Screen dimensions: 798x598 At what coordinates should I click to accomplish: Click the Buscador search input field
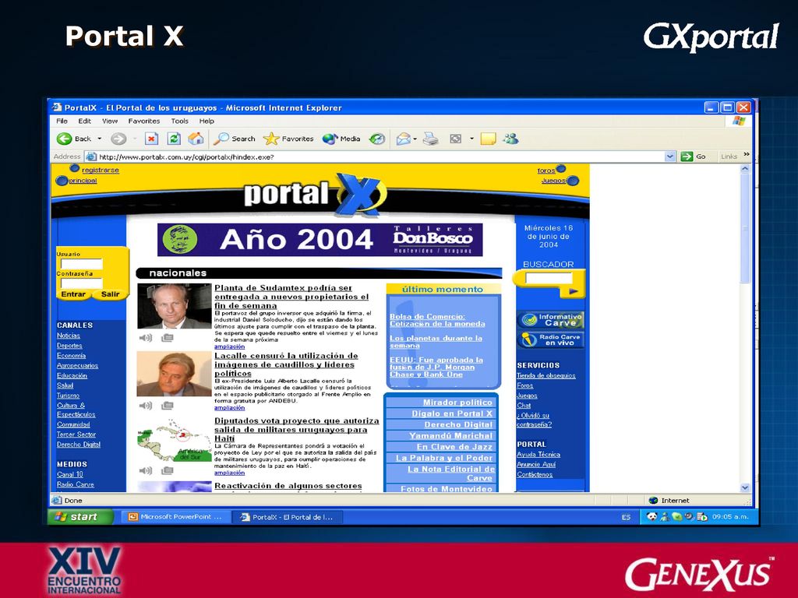(x=549, y=278)
